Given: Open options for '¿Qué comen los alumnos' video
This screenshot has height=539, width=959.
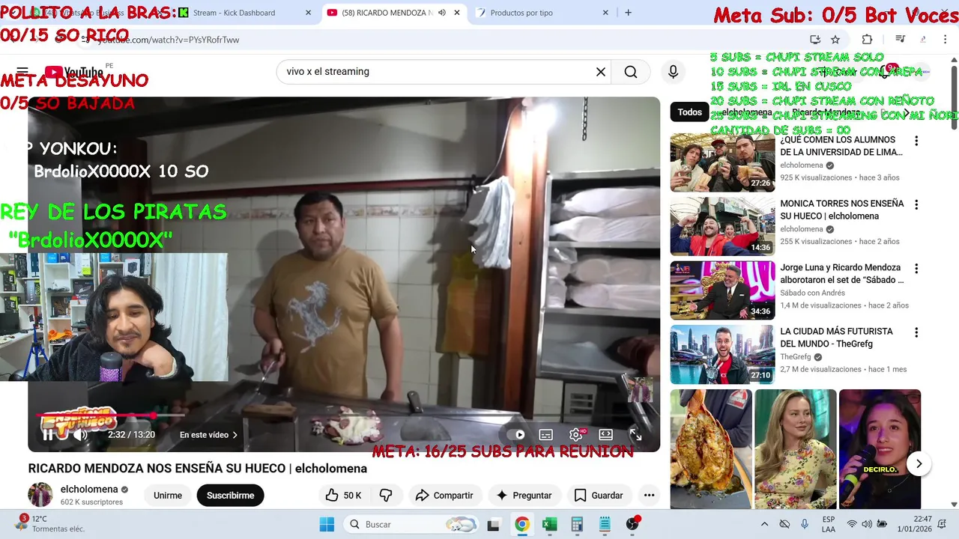Looking at the screenshot, I should point(916,141).
